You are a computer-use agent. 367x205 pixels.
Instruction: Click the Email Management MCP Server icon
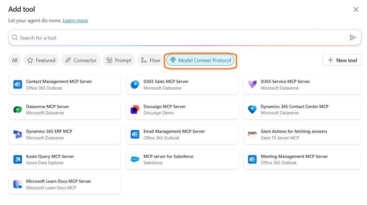135,134
